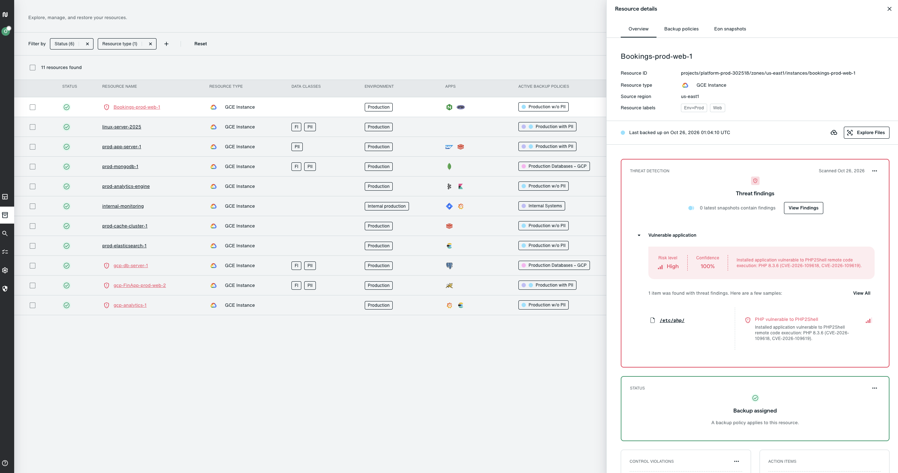
Task: Open the prod-analytics-engine resource link
Action: [126, 186]
